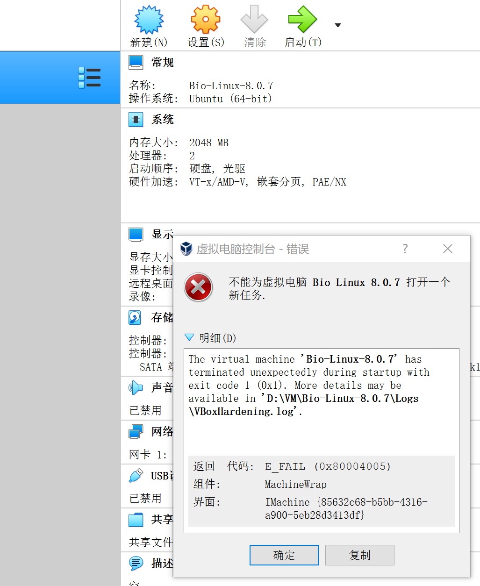Click the Bio-Linux-8.0.7 name value
Image resolution: width=480 pixels, height=586 pixels.
[x=231, y=86]
